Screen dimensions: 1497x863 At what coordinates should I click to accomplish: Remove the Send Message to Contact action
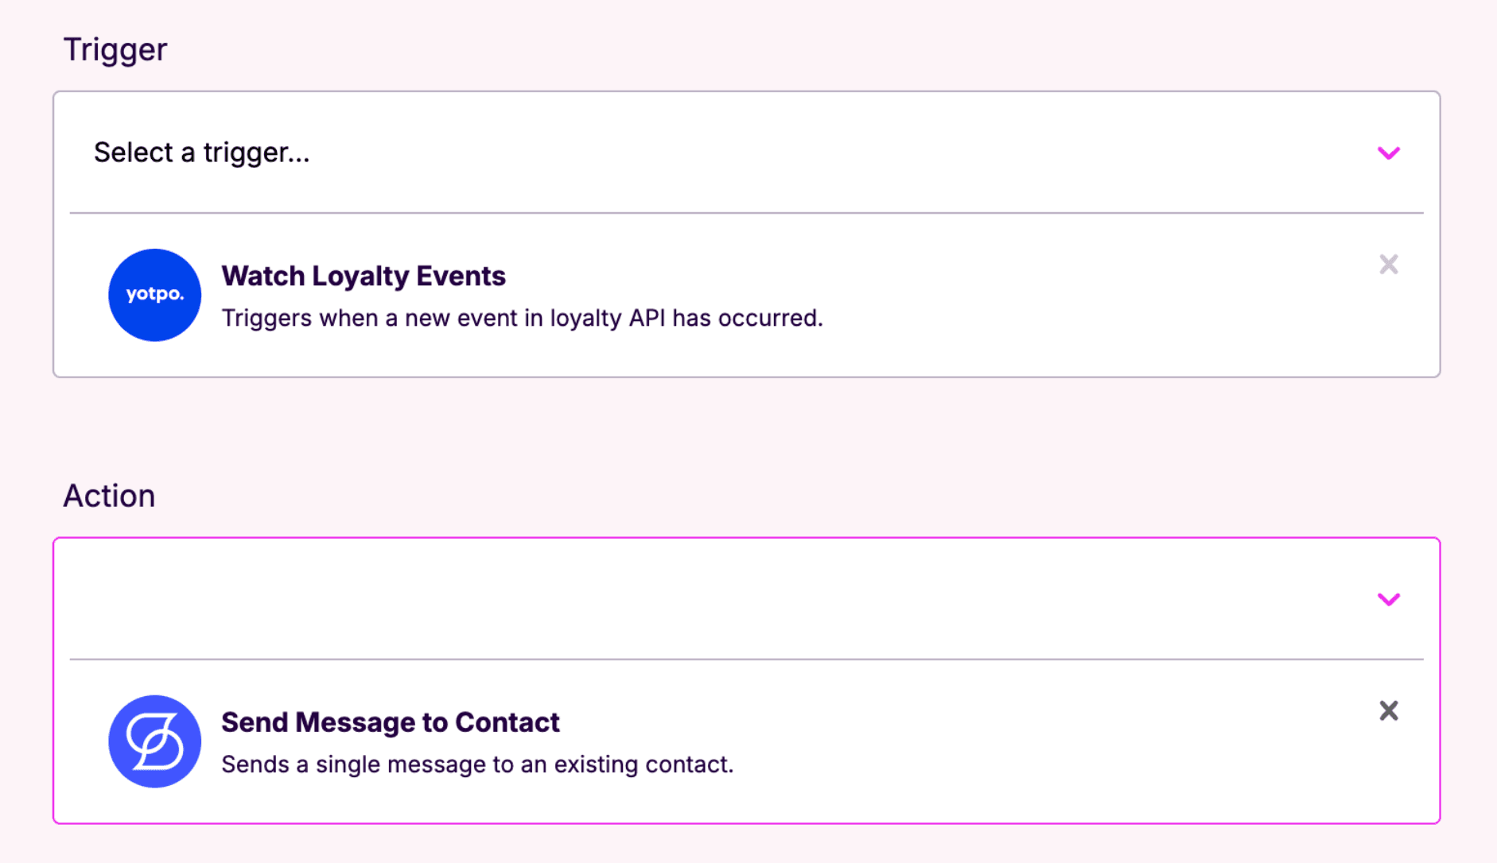click(x=1388, y=710)
